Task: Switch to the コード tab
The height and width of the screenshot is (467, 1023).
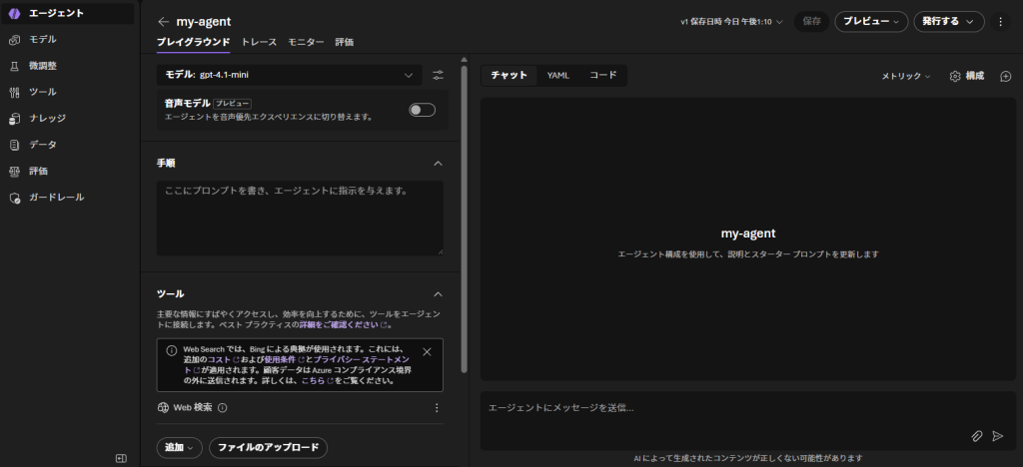Action: (x=602, y=76)
